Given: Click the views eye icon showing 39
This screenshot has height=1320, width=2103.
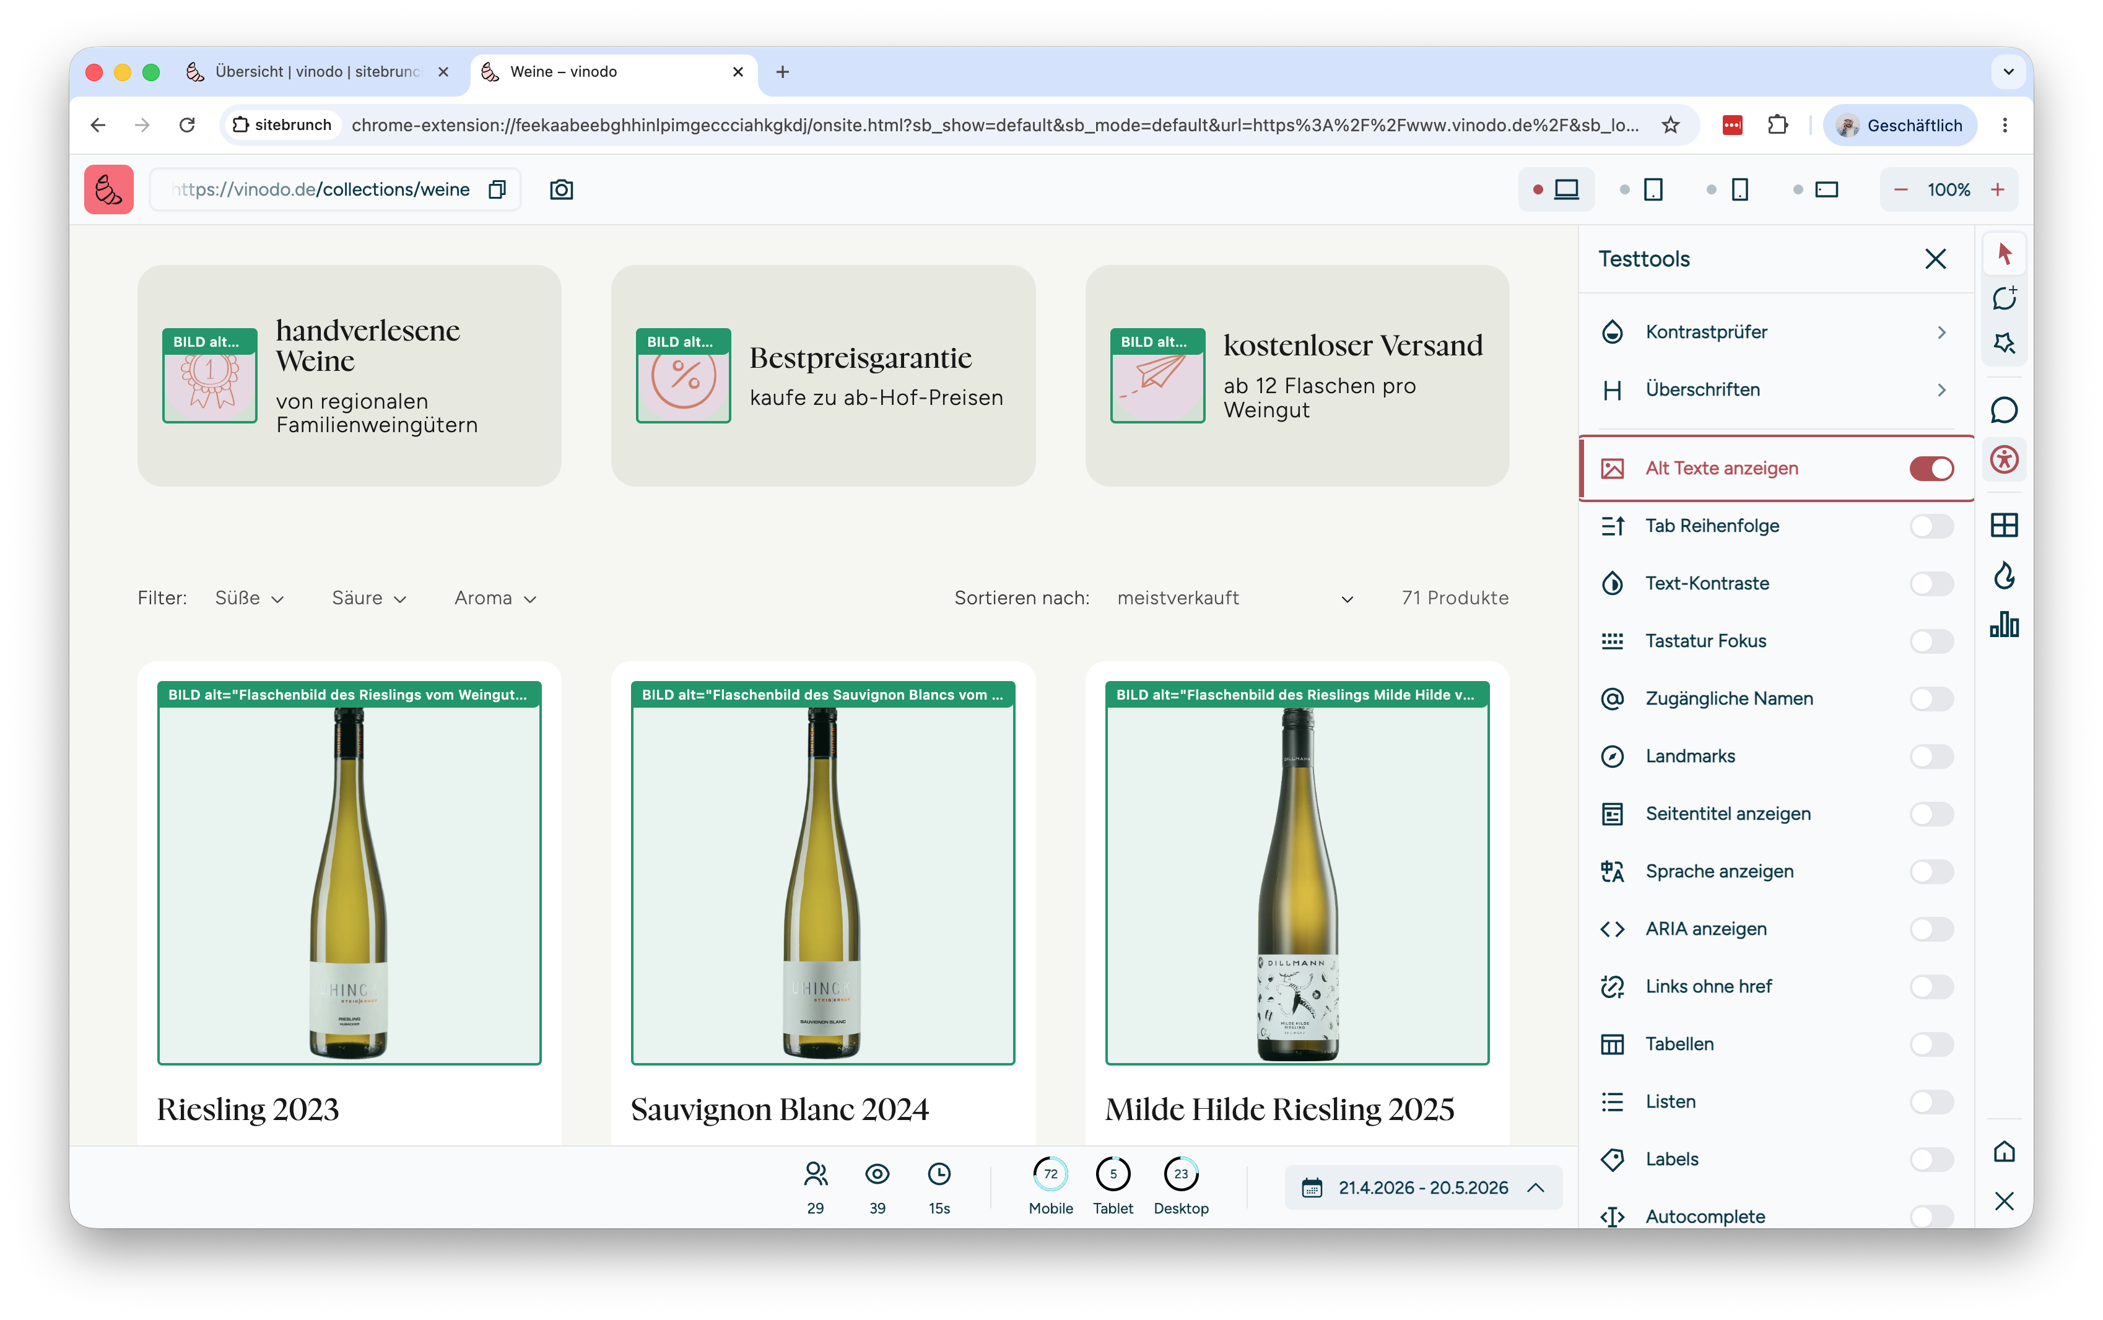Looking at the screenshot, I should tap(876, 1175).
